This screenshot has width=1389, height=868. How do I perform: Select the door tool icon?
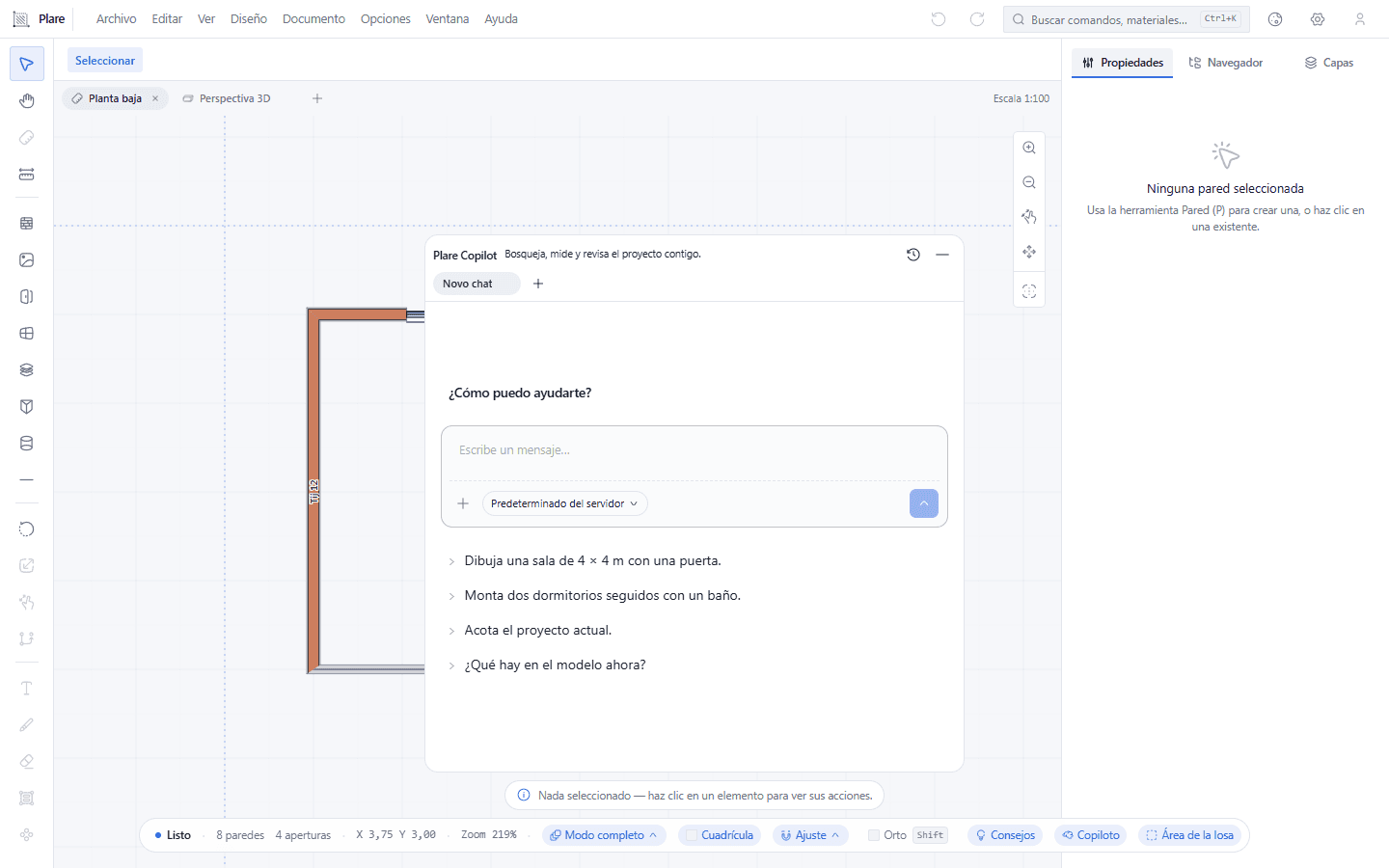point(27,296)
